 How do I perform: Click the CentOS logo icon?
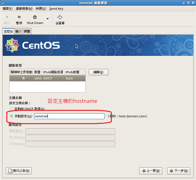click(12, 45)
